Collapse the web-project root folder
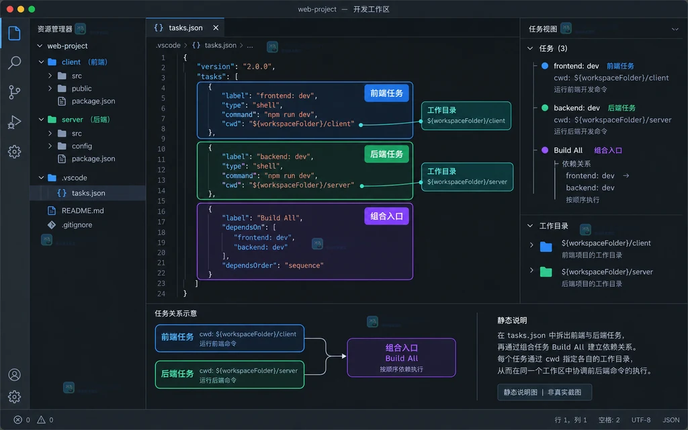 pos(40,46)
